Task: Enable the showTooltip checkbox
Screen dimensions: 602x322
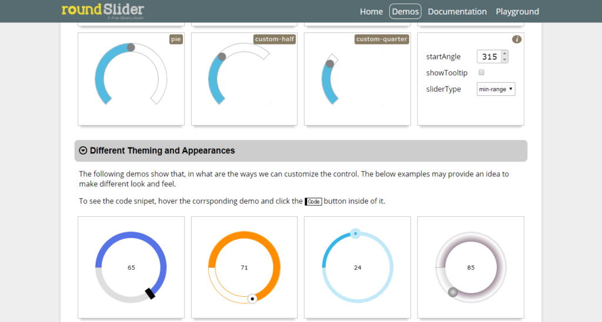Action: point(481,73)
